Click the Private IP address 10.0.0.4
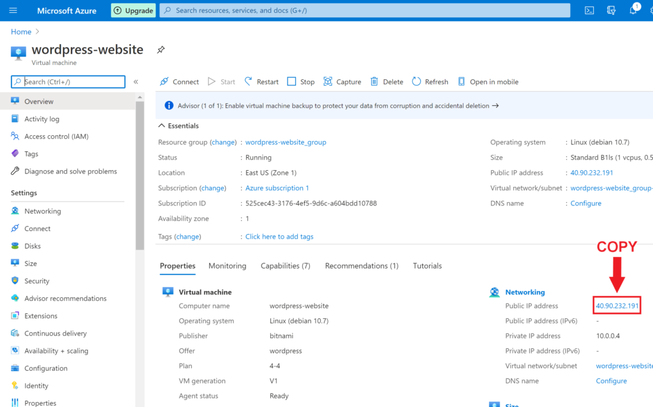 (608, 336)
